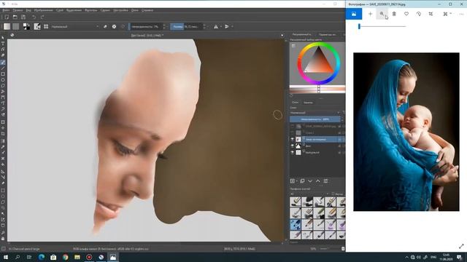Screen dimensions: 467x262
Task: Open the brush blending mode dropdown
Action: [x=74, y=26]
